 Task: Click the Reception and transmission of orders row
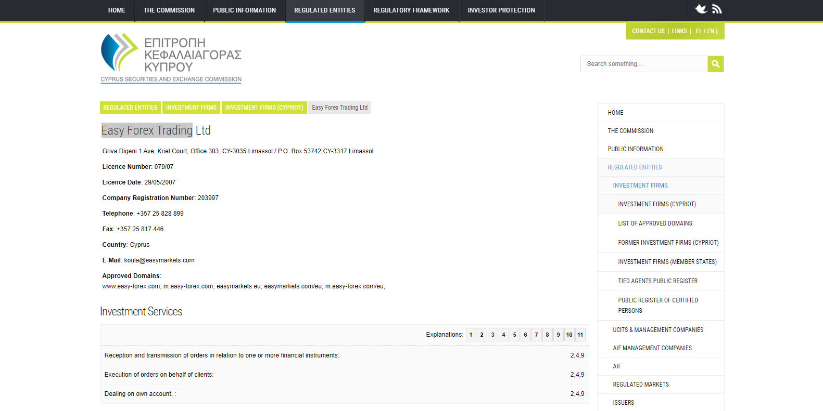click(x=345, y=355)
